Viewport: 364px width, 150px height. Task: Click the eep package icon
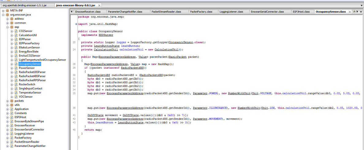coord(12,27)
